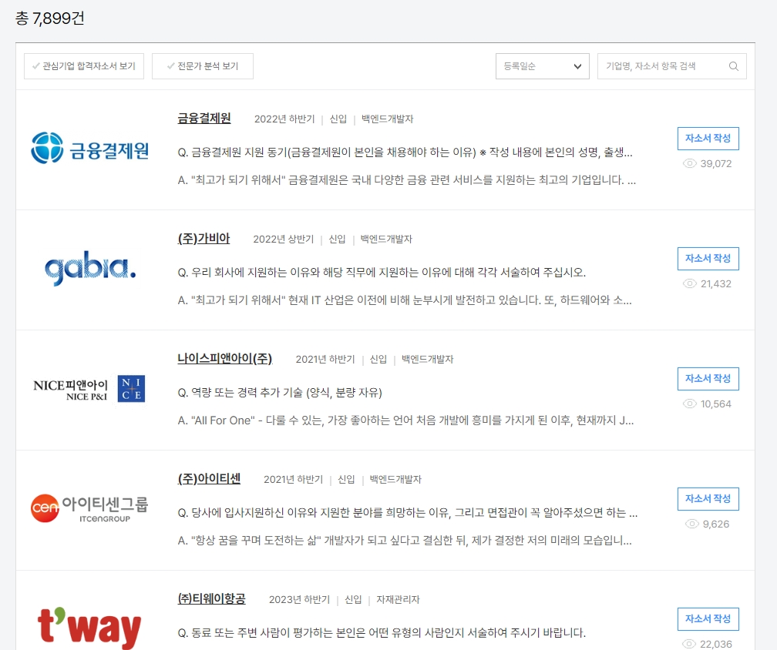Click the search magnifier icon

tap(734, 66)
